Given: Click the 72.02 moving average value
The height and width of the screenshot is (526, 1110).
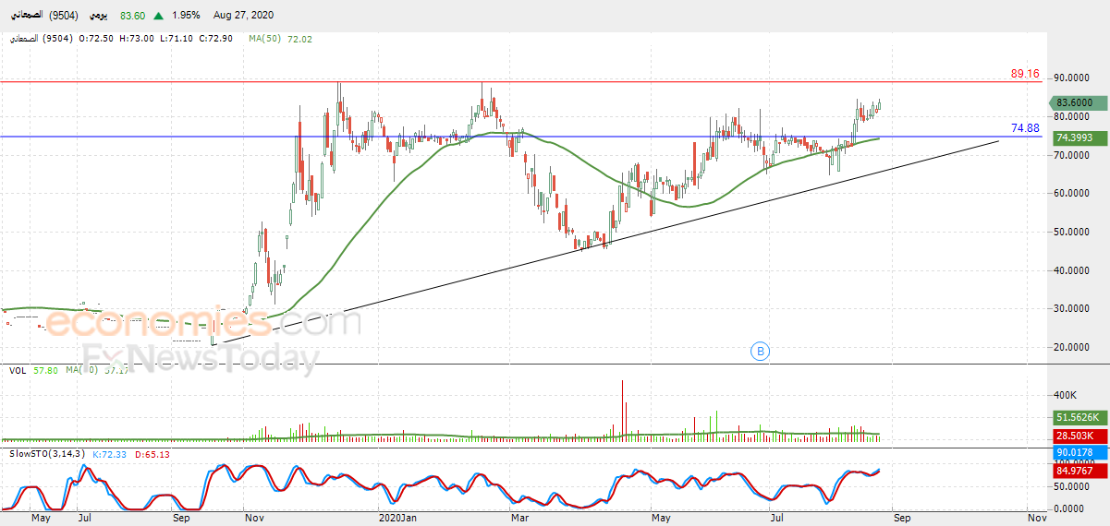Looking at the screenshot, I should coord(300,39).
